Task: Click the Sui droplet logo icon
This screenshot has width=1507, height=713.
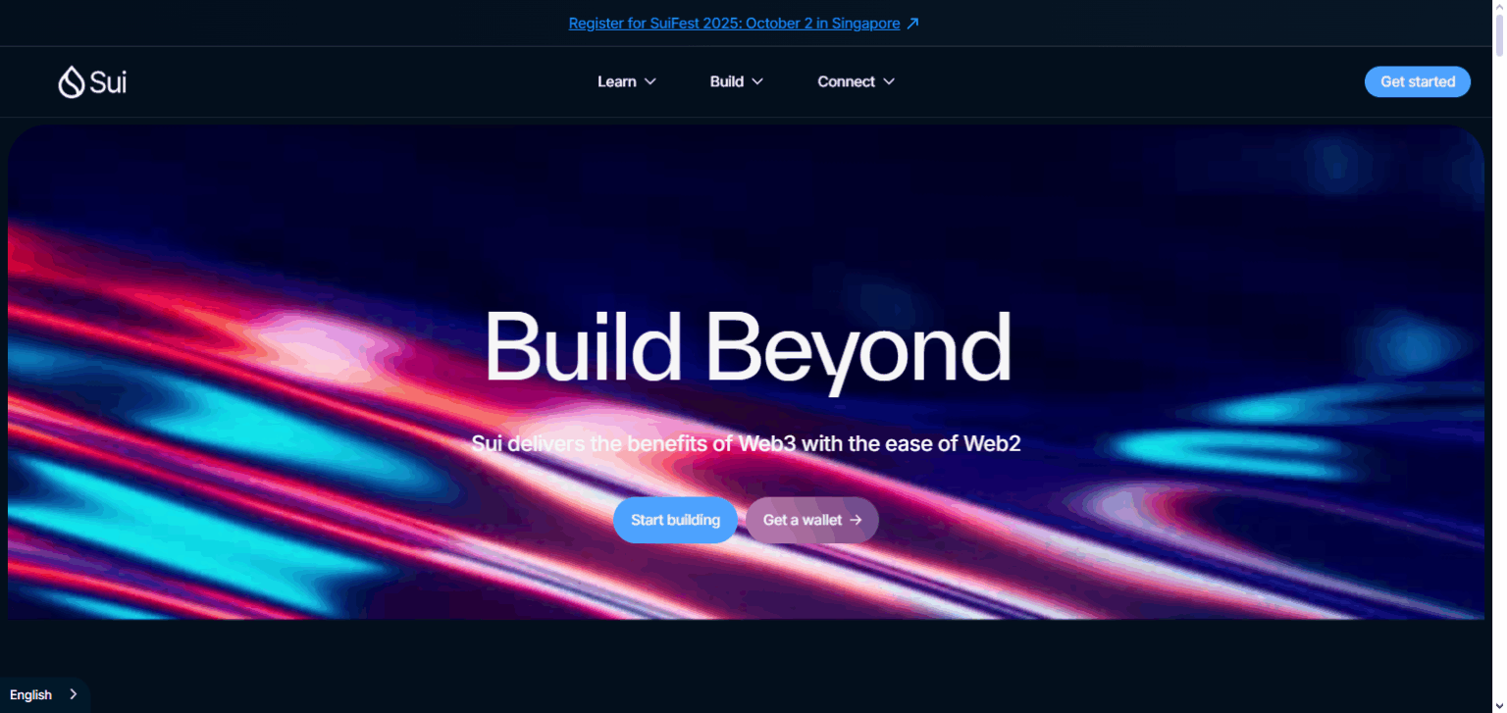Action: coord(71,82)
